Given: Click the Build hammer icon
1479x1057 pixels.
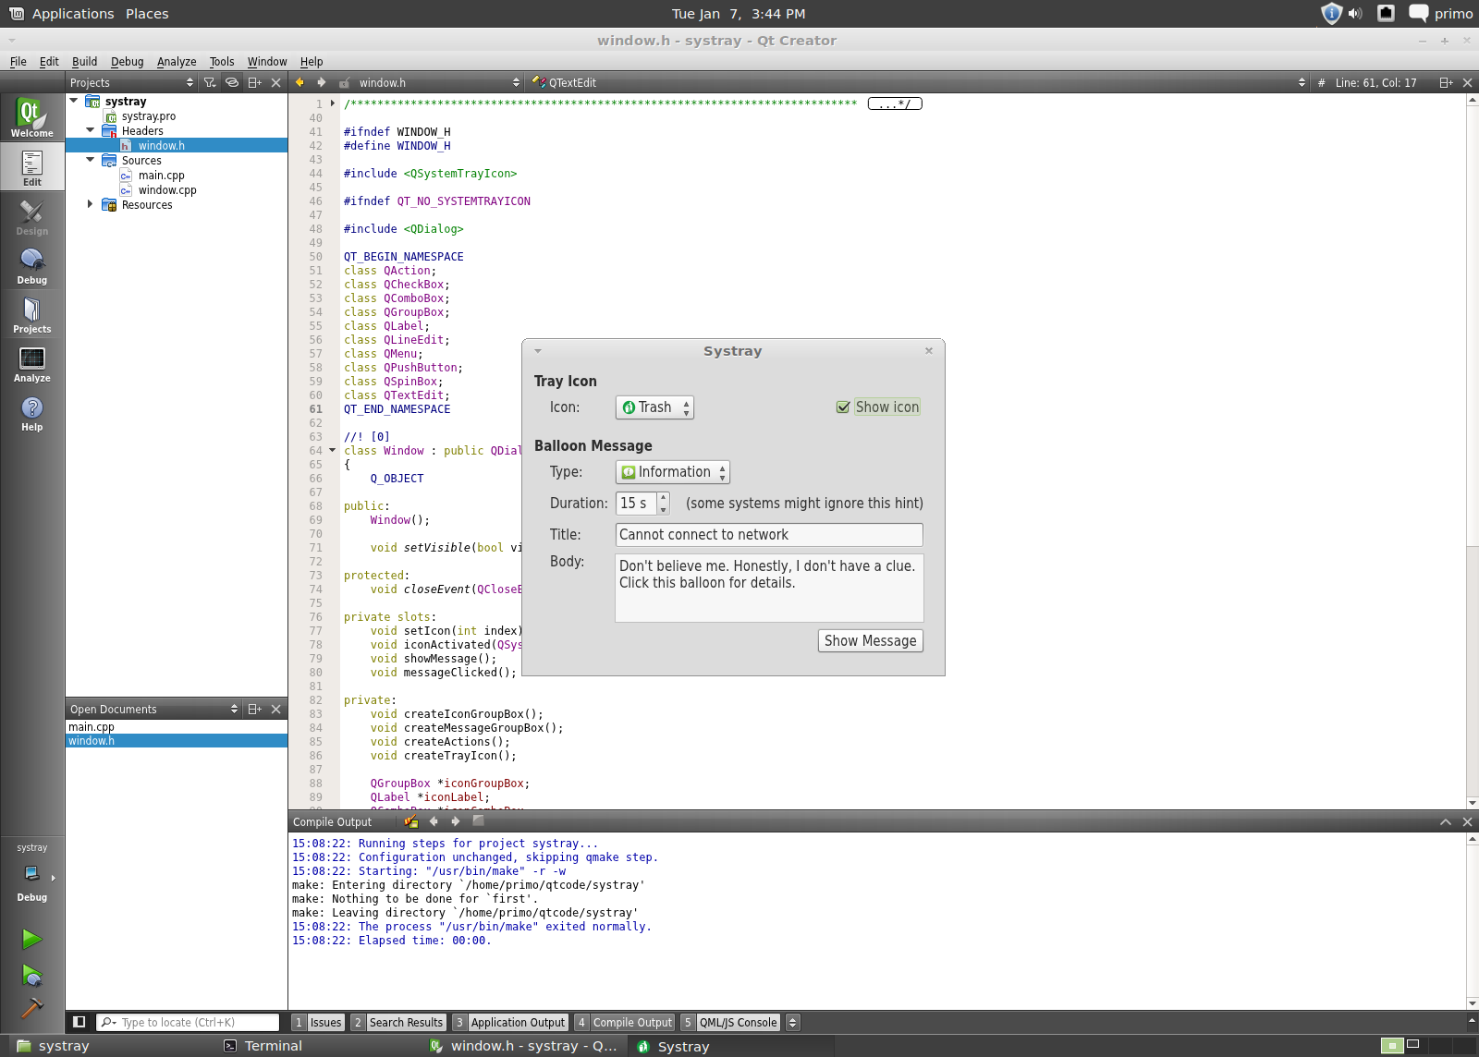Looking at the screenshot, I should click(31, 1008).
